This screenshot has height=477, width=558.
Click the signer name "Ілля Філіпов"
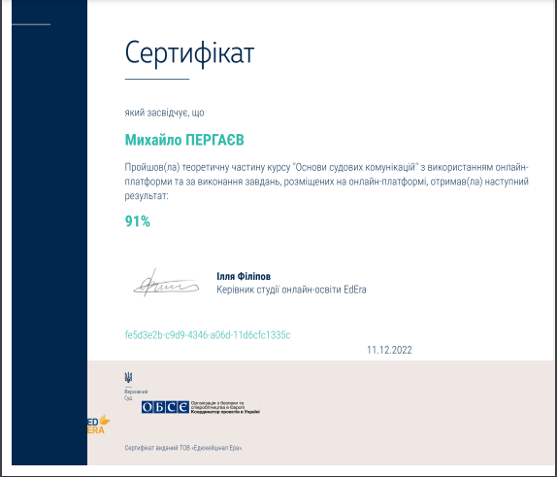(244, 276)
